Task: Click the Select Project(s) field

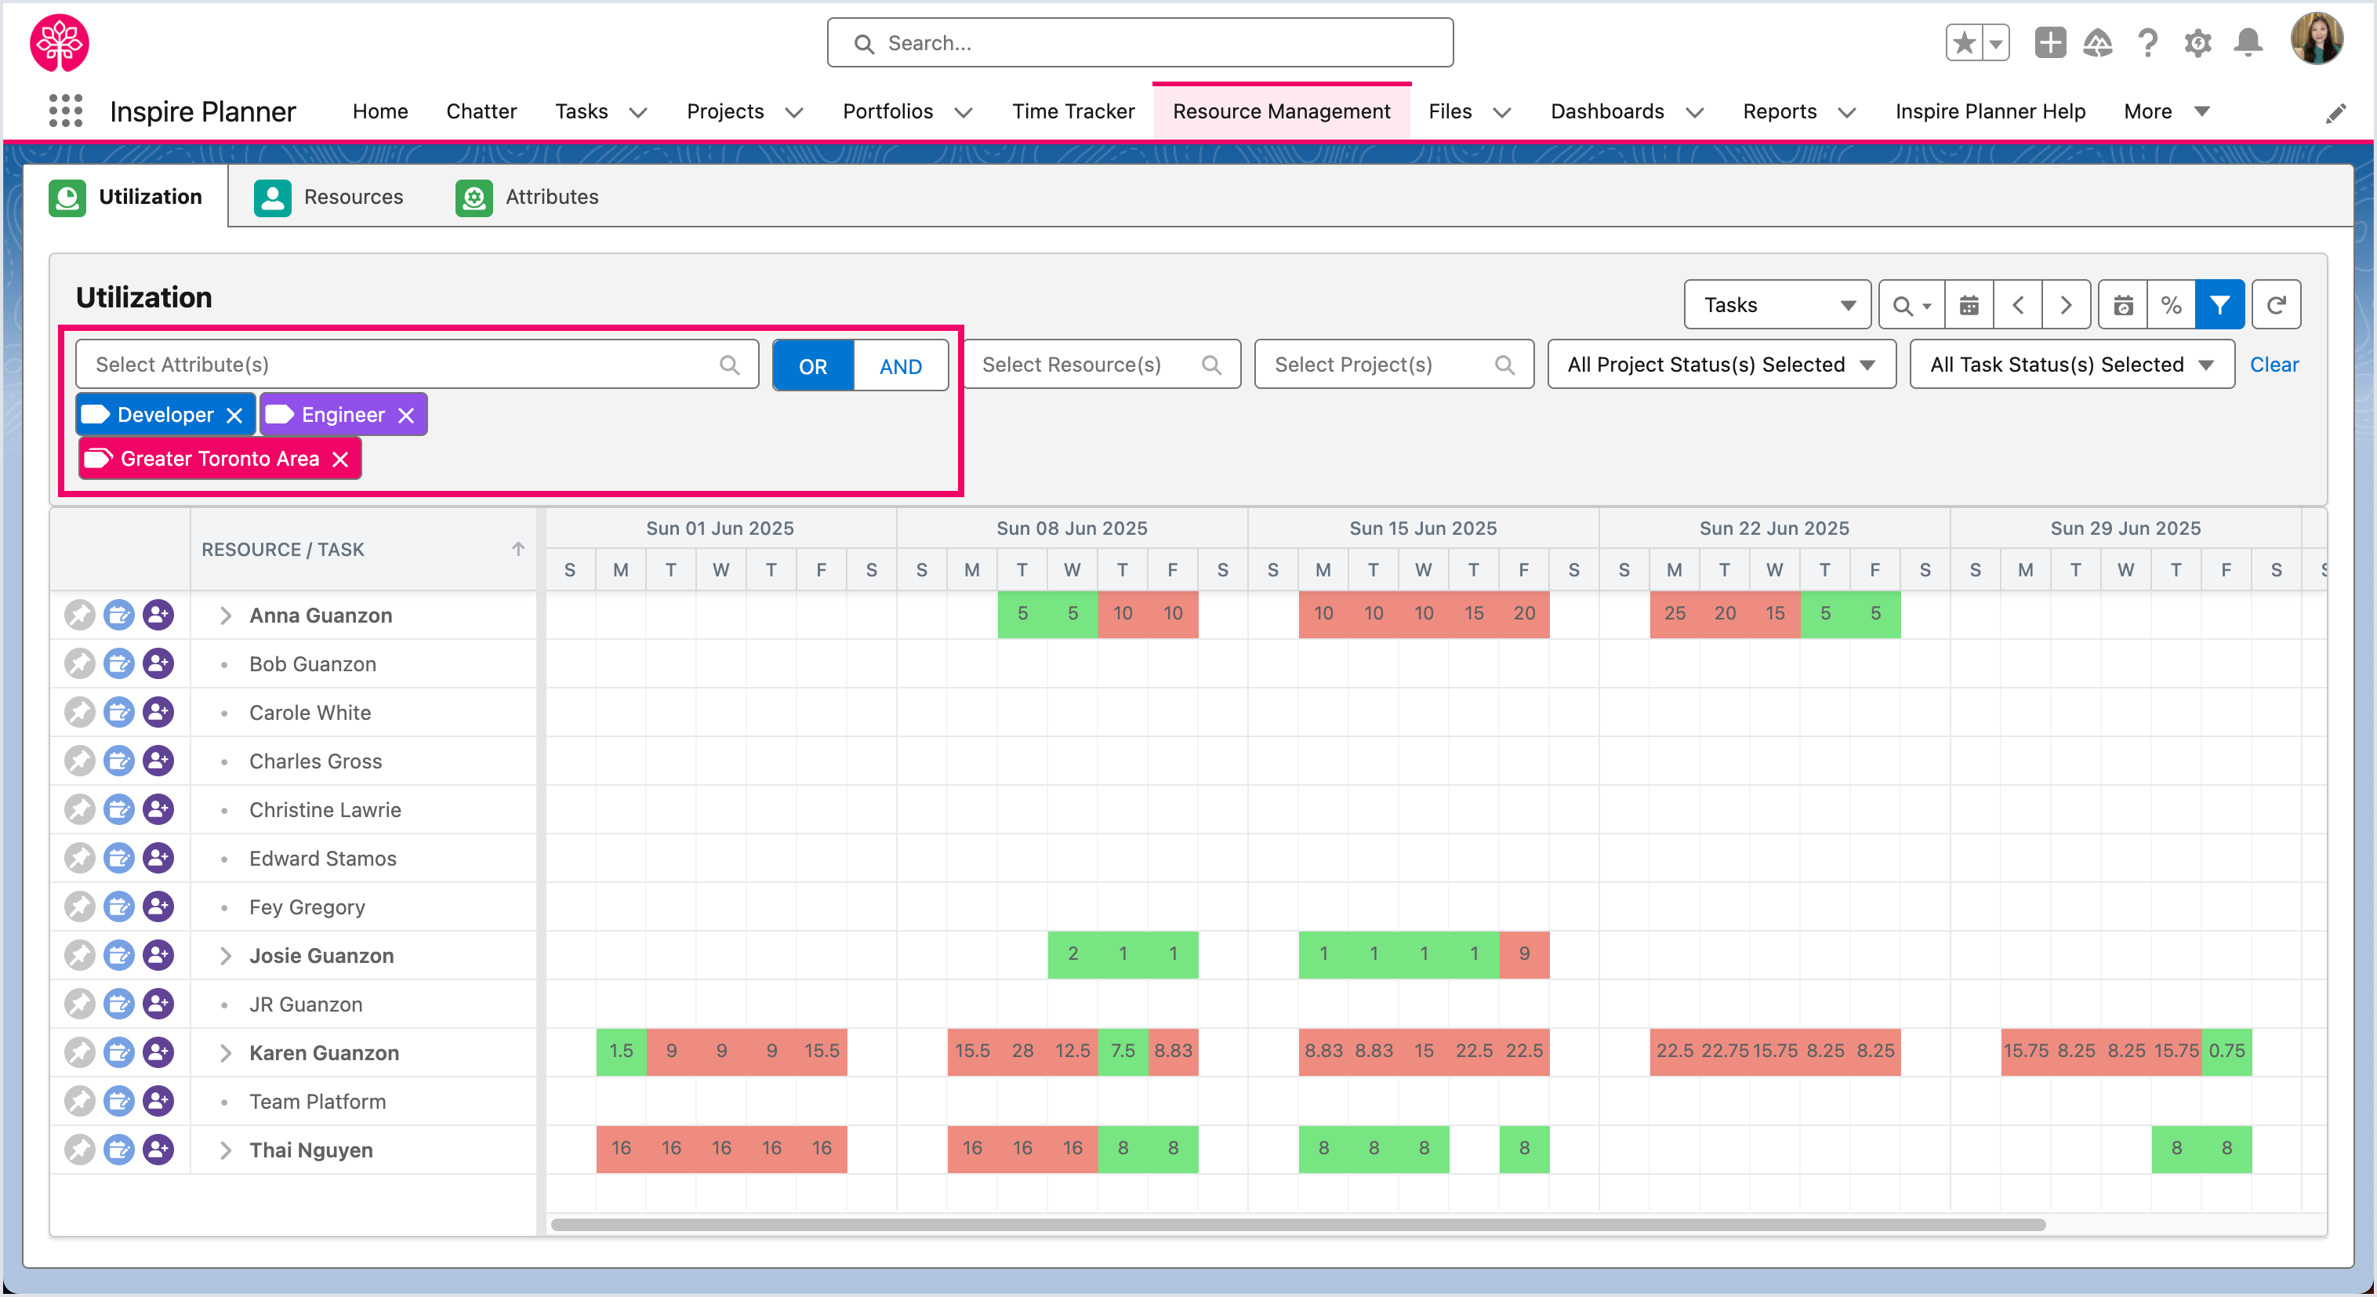Action: pos(1394,365)
